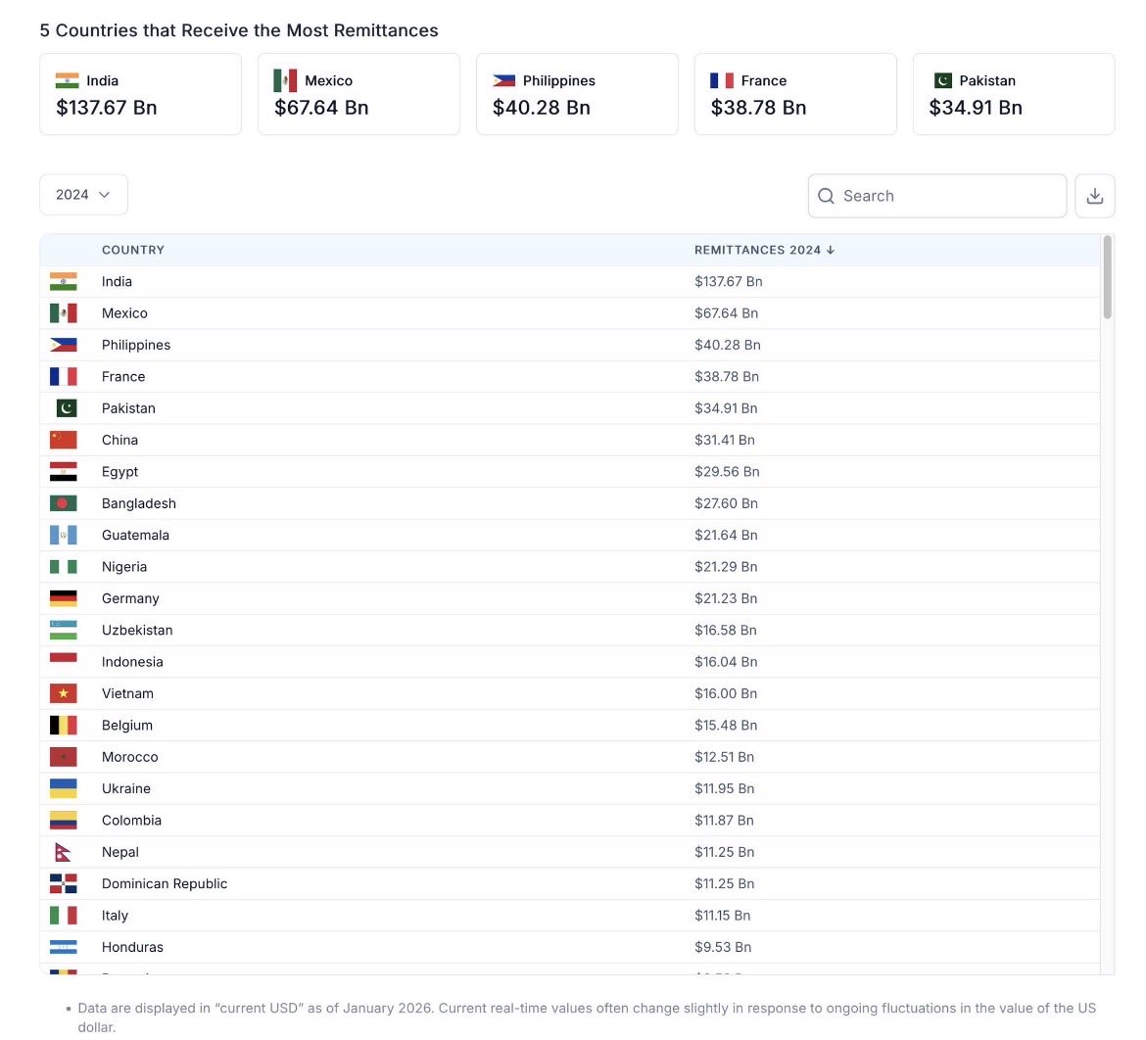Open the India summary card
Viewport: 1146px width, 1040px height.
140,94
